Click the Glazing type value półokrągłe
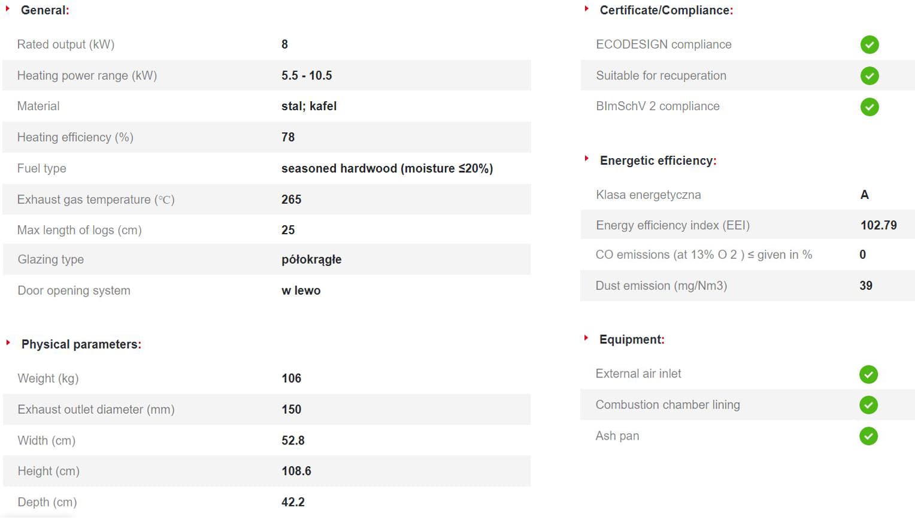The height and width of the screenshot is (526, 915). pos(311,259)
